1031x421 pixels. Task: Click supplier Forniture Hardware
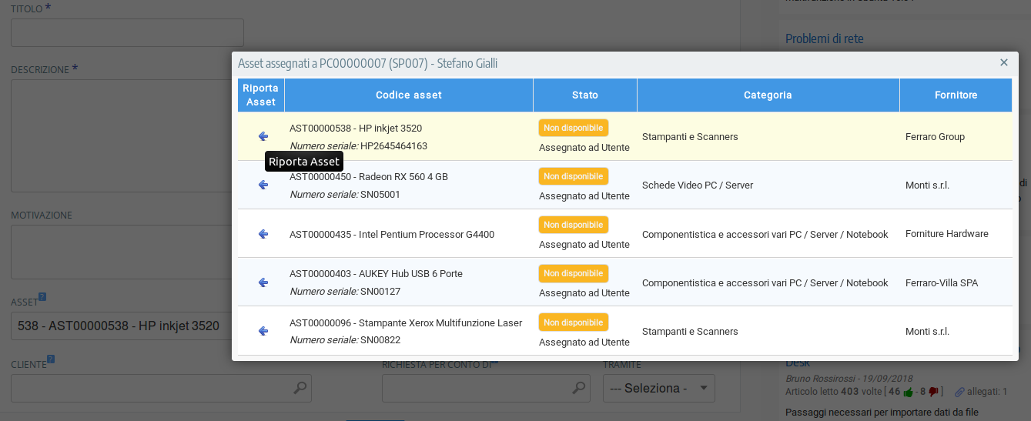click(x=947, y=234)
